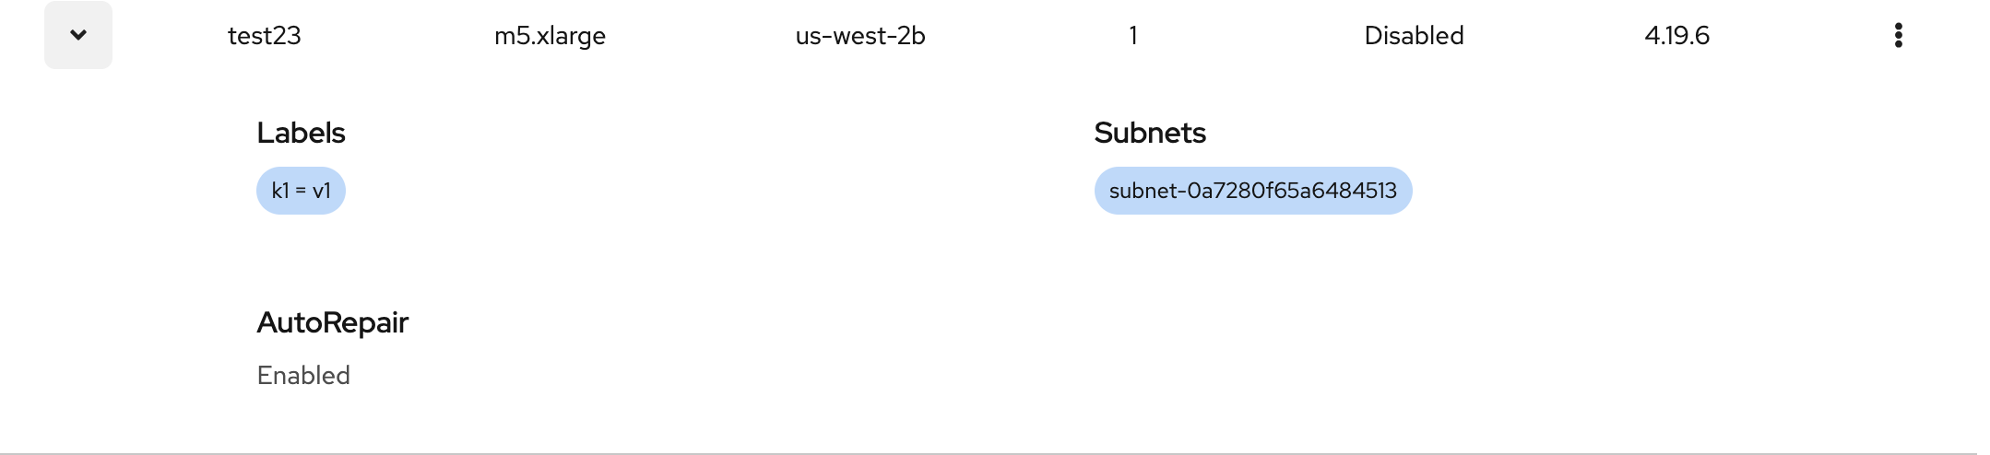
Task: Click the us-west-2b availability zone cell
Action: 859,35
